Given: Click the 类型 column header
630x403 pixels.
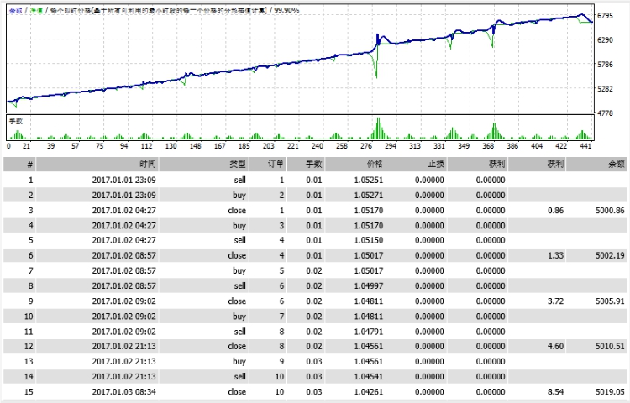Looking at the screenshot, I should point(204,164).
